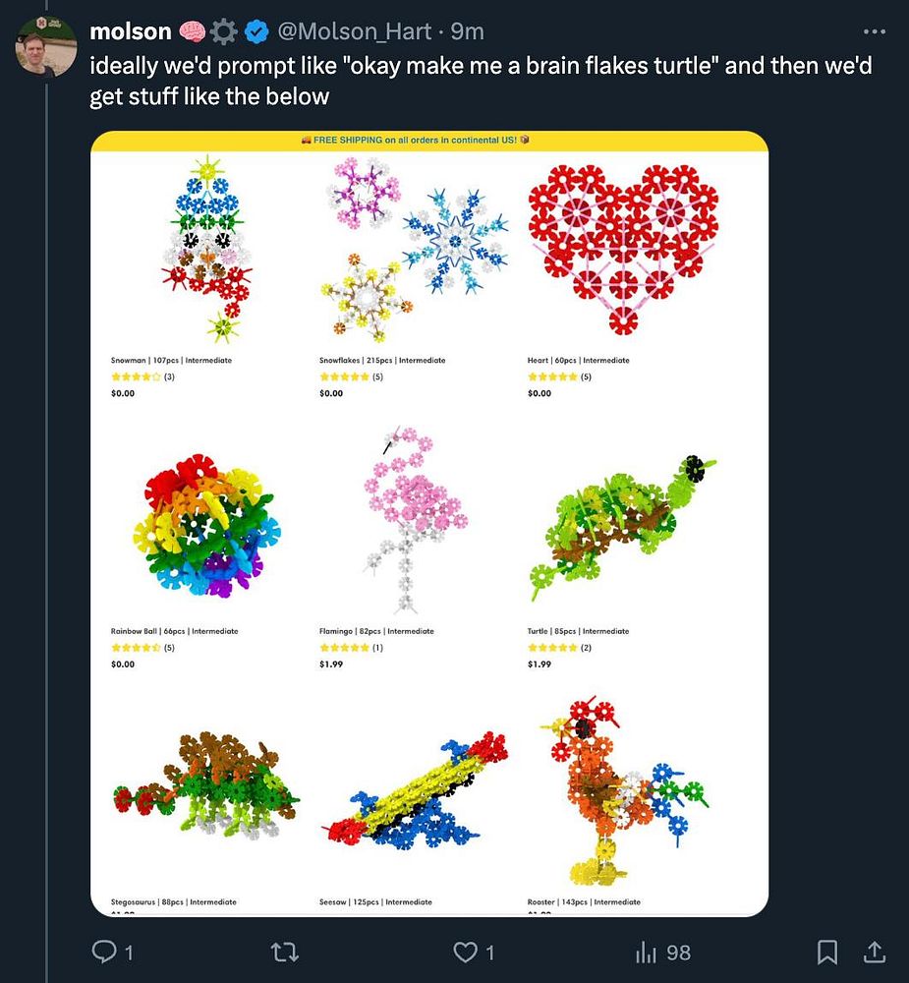Viewport: 909px width, 983px height.
Task: Share the tweet via share icon
Action: (x=873, y=952)
